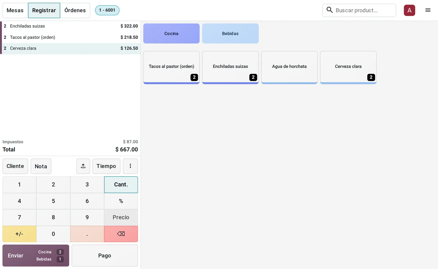
Task: Click the +/- sign key
Action: [19, 234]
